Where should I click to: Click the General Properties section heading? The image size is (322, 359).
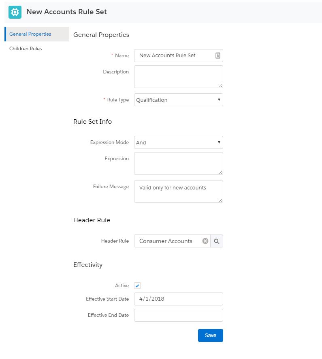101,35
